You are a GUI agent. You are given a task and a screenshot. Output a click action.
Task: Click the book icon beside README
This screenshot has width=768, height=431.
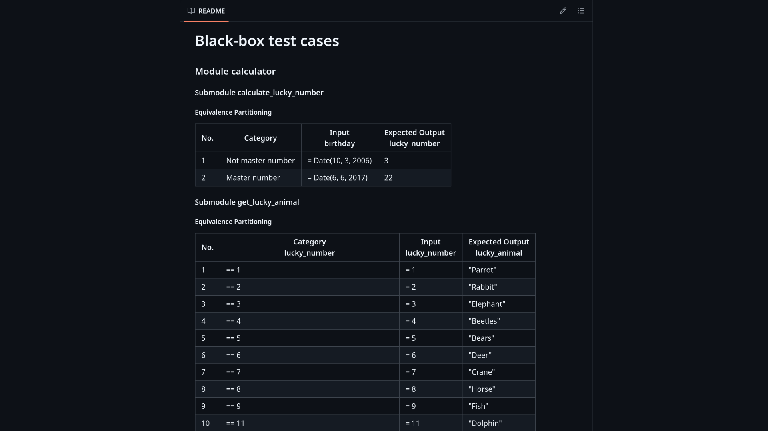coord(191,11)
